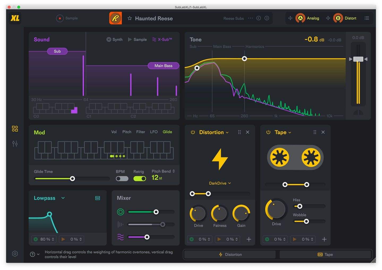Click the Haunted Reese preset artwork icon
The image size is (382, 270).
click(115, 18)
